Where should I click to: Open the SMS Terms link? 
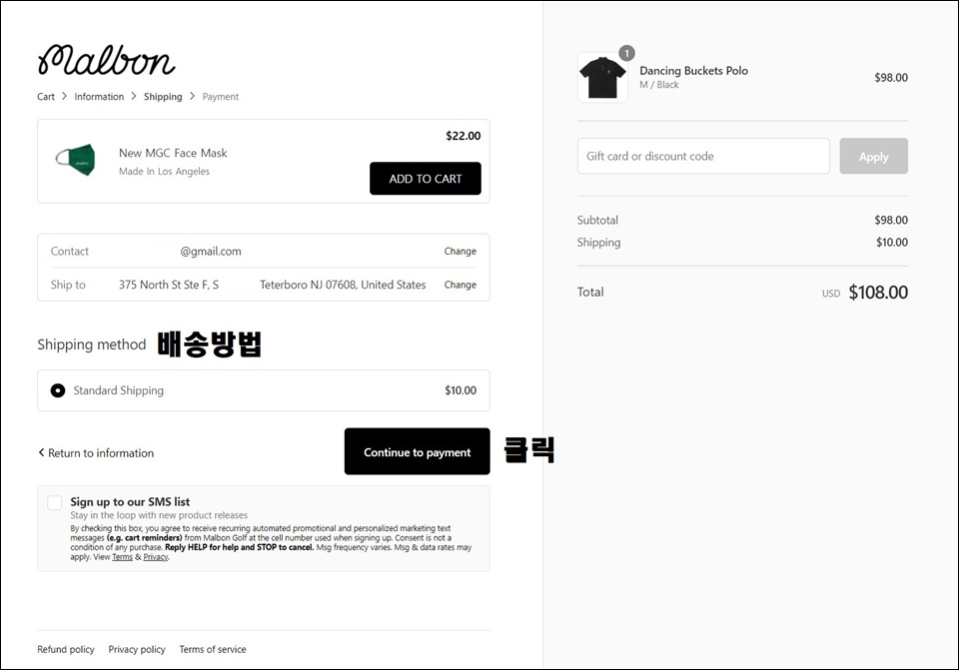tap(122, 557)
